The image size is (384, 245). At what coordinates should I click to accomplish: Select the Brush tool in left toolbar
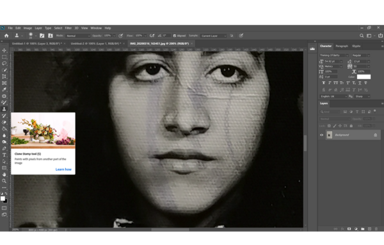click(4, 102)
